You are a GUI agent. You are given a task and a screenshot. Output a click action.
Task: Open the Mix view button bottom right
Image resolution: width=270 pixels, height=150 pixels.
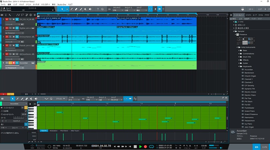click(265, 147)
